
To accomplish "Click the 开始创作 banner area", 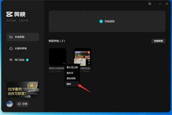I will coord(107,21).
